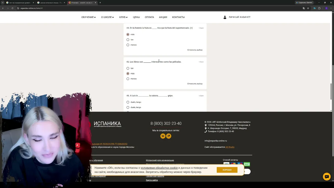Screen dimensions: 334x188
Task: Open 'Испанский для начинающих' footer link
Action: point(160,160)
